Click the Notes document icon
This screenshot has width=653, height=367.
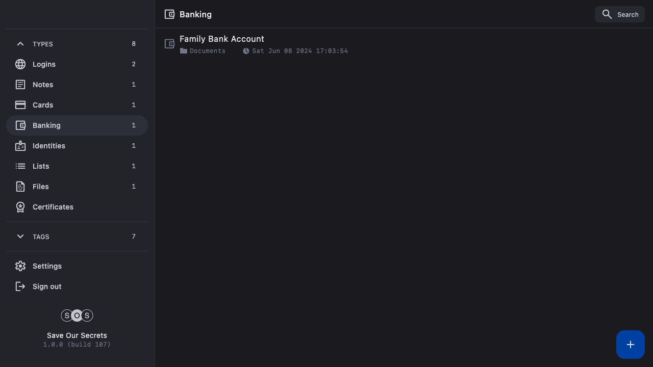pos(20,85)
